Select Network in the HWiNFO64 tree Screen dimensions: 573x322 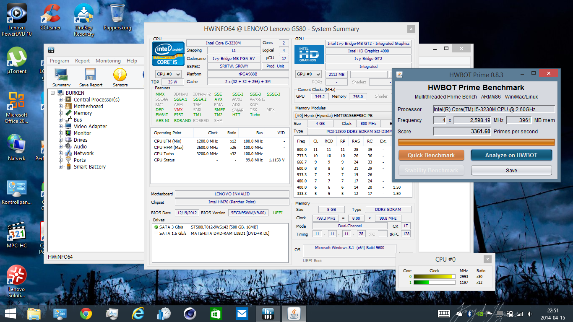pos(83,153)
